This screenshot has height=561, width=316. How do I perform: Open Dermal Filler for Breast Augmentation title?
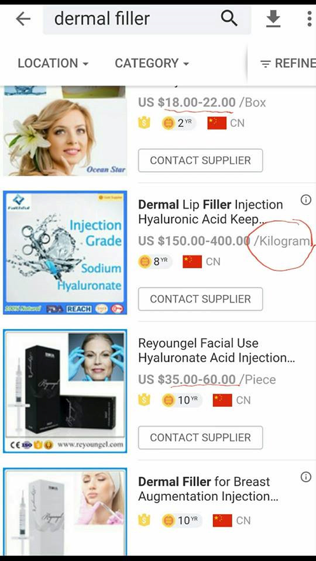(x=208, y=489)
